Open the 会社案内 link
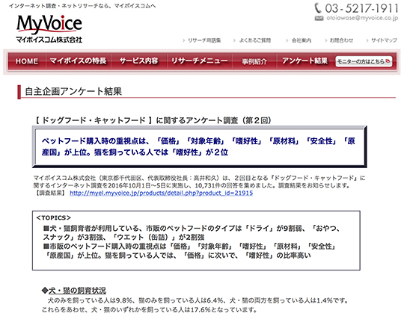The height and width of the screenshot is (325, 407). (x=301, y=40)
